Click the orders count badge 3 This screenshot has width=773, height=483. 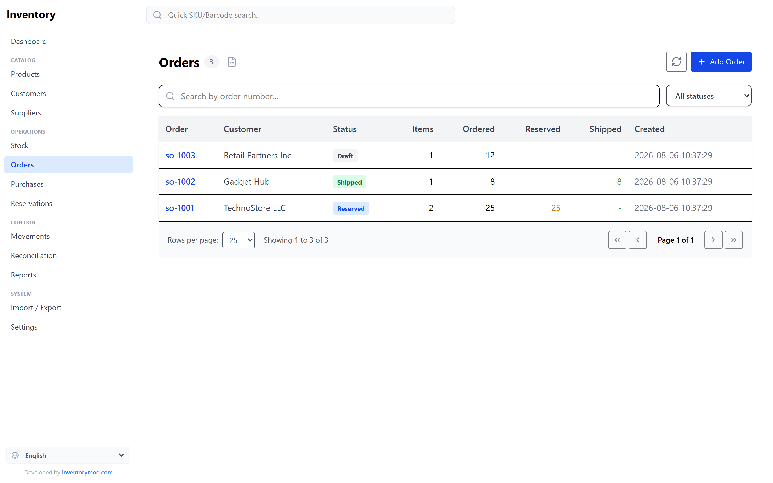211,62
